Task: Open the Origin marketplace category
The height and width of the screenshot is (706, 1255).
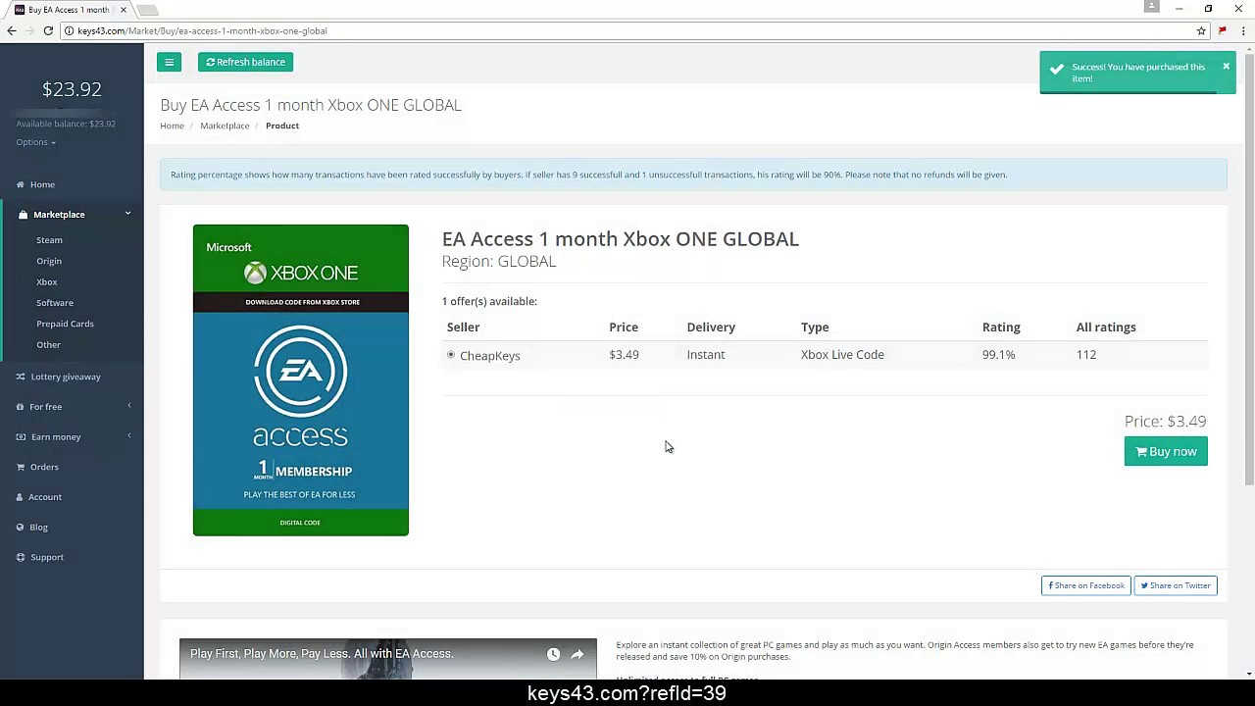Action: pyautogui.click(x=49, y=261)
